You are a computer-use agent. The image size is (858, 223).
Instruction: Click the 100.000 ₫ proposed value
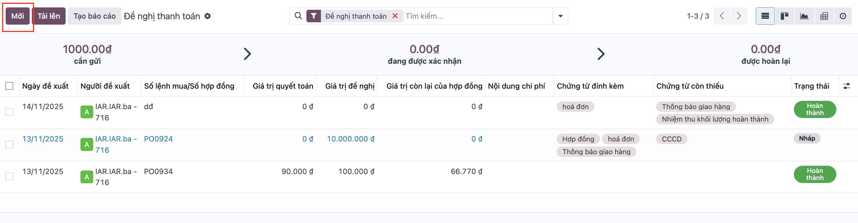pos(356,171)
